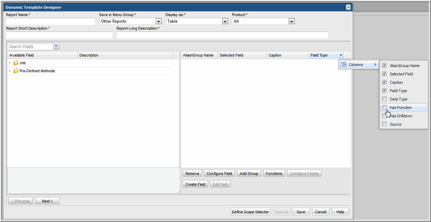Click the Edit Field button
Screen dimensions: 431x222
(x=220, y=184)
